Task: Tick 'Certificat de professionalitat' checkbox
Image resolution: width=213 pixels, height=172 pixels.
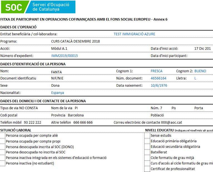Action: pyautogui.click(x=147, y=169)
